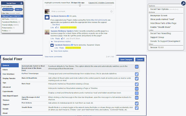This screenshot has width=186, height=116.
Task: Choose Anonymize Screen from wrench menu
Action: point(159,15)
